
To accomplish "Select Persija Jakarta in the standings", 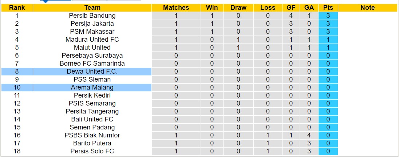I will [92, 24].
